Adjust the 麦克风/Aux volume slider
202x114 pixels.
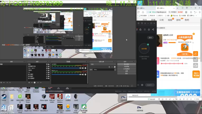(66, 74)
